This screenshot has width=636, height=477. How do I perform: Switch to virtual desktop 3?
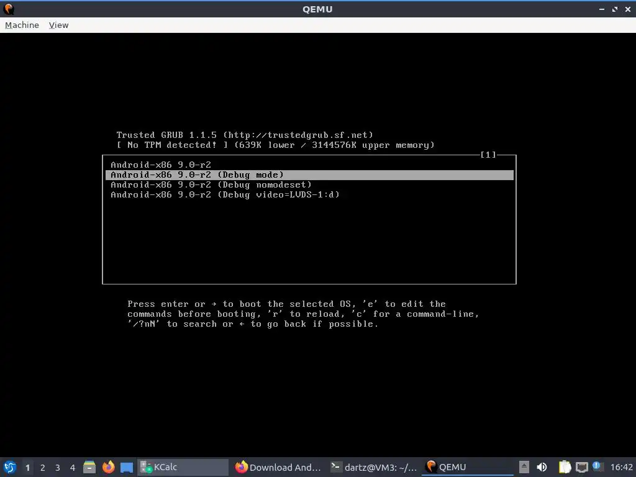coord(58,468)
